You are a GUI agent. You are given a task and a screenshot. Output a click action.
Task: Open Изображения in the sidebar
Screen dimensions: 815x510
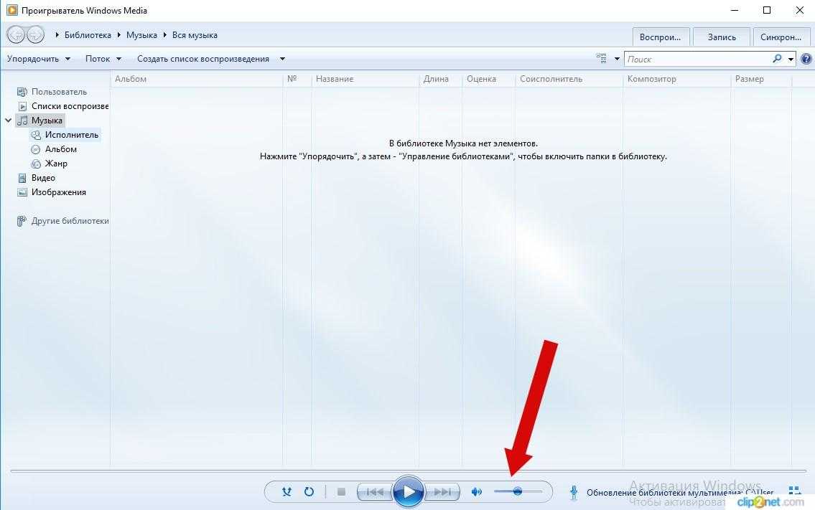pyautogui.click(x=58, y=192)
